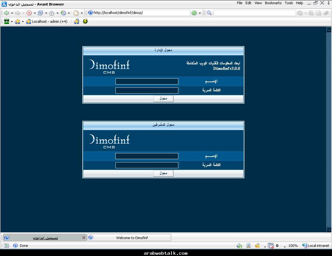Switch to the Welcome to Dimofinf tab
332x256 pixels.
tap(129, 238)
